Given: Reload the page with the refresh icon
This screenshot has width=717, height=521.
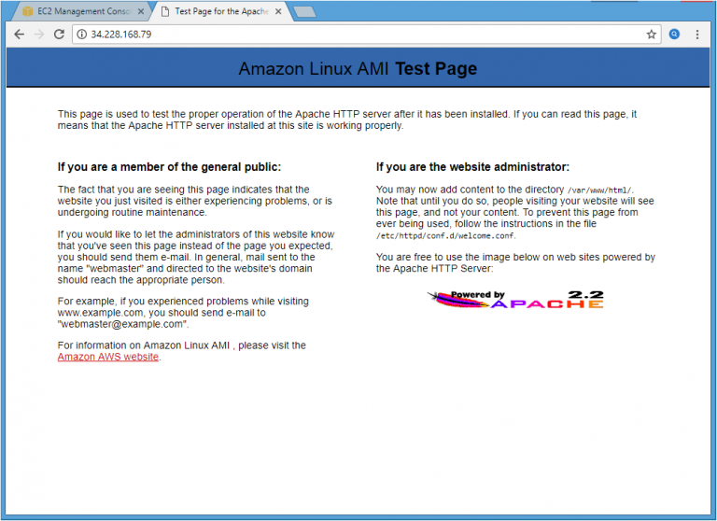Looking at the screenshot, I should [59, 35].
